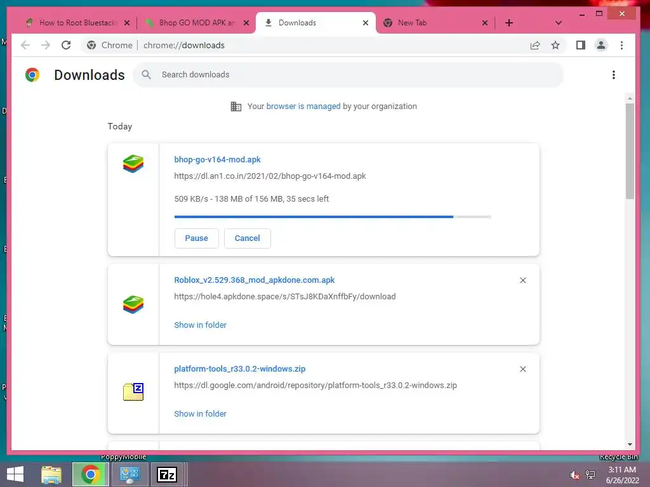Click the BlueStacks icon for Roblox apk

133,305
